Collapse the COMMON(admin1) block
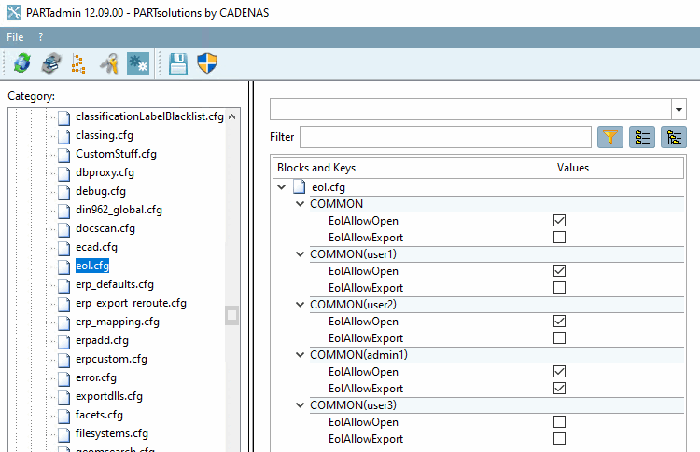The width and height of the screenshot is (700, 452). [299, 355]
